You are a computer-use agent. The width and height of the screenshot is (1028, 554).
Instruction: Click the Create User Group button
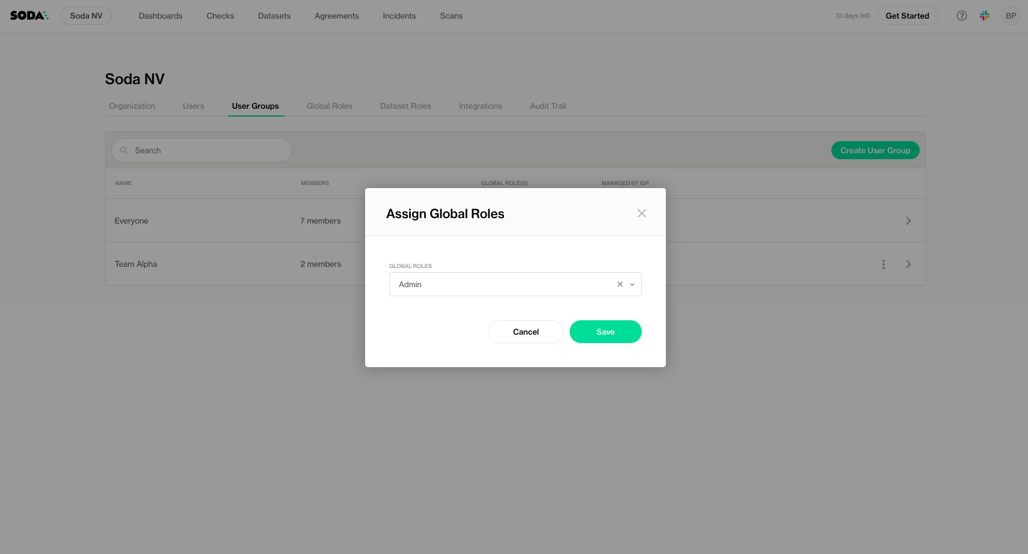click(875, 150)
